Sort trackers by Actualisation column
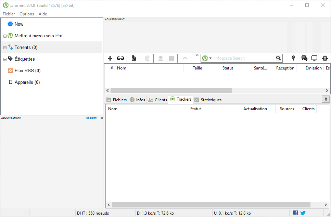The image size is (331, 217). point(258,109)
